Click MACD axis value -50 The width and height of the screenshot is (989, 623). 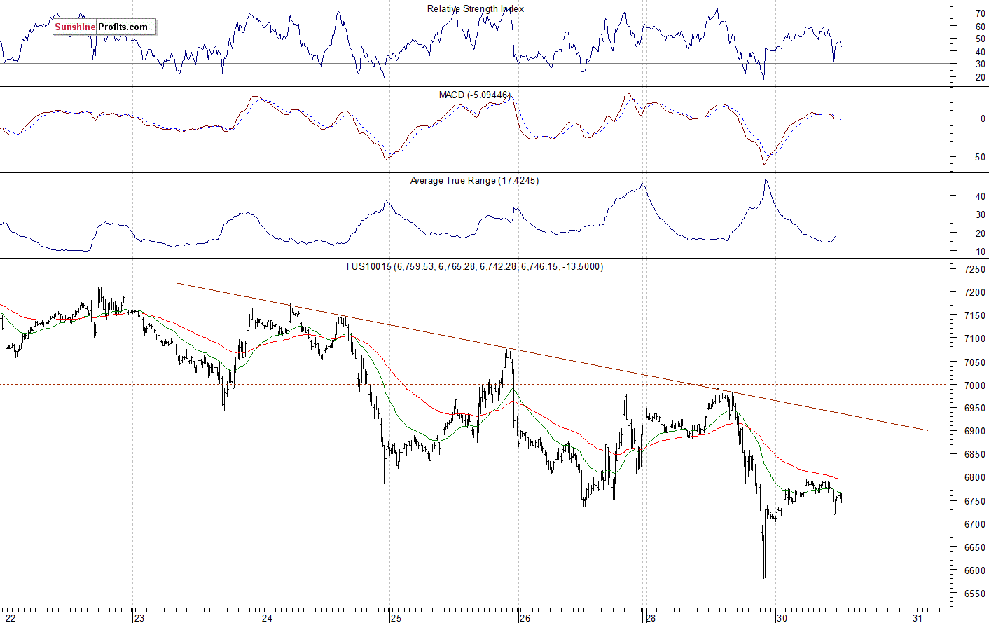(978, 158)
